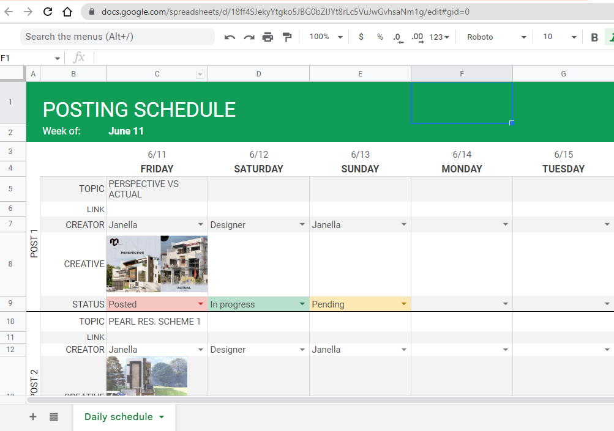Click the Print icon
Viewport: 614px width, 431px height.
pyautogui.click(x=268, y=37)
